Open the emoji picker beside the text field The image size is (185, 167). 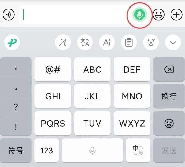coord(158,15)
